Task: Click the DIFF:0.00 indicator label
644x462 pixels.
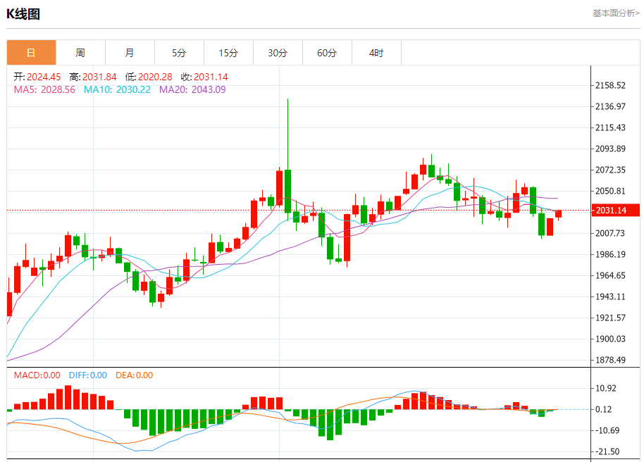Action: point(88,375)
